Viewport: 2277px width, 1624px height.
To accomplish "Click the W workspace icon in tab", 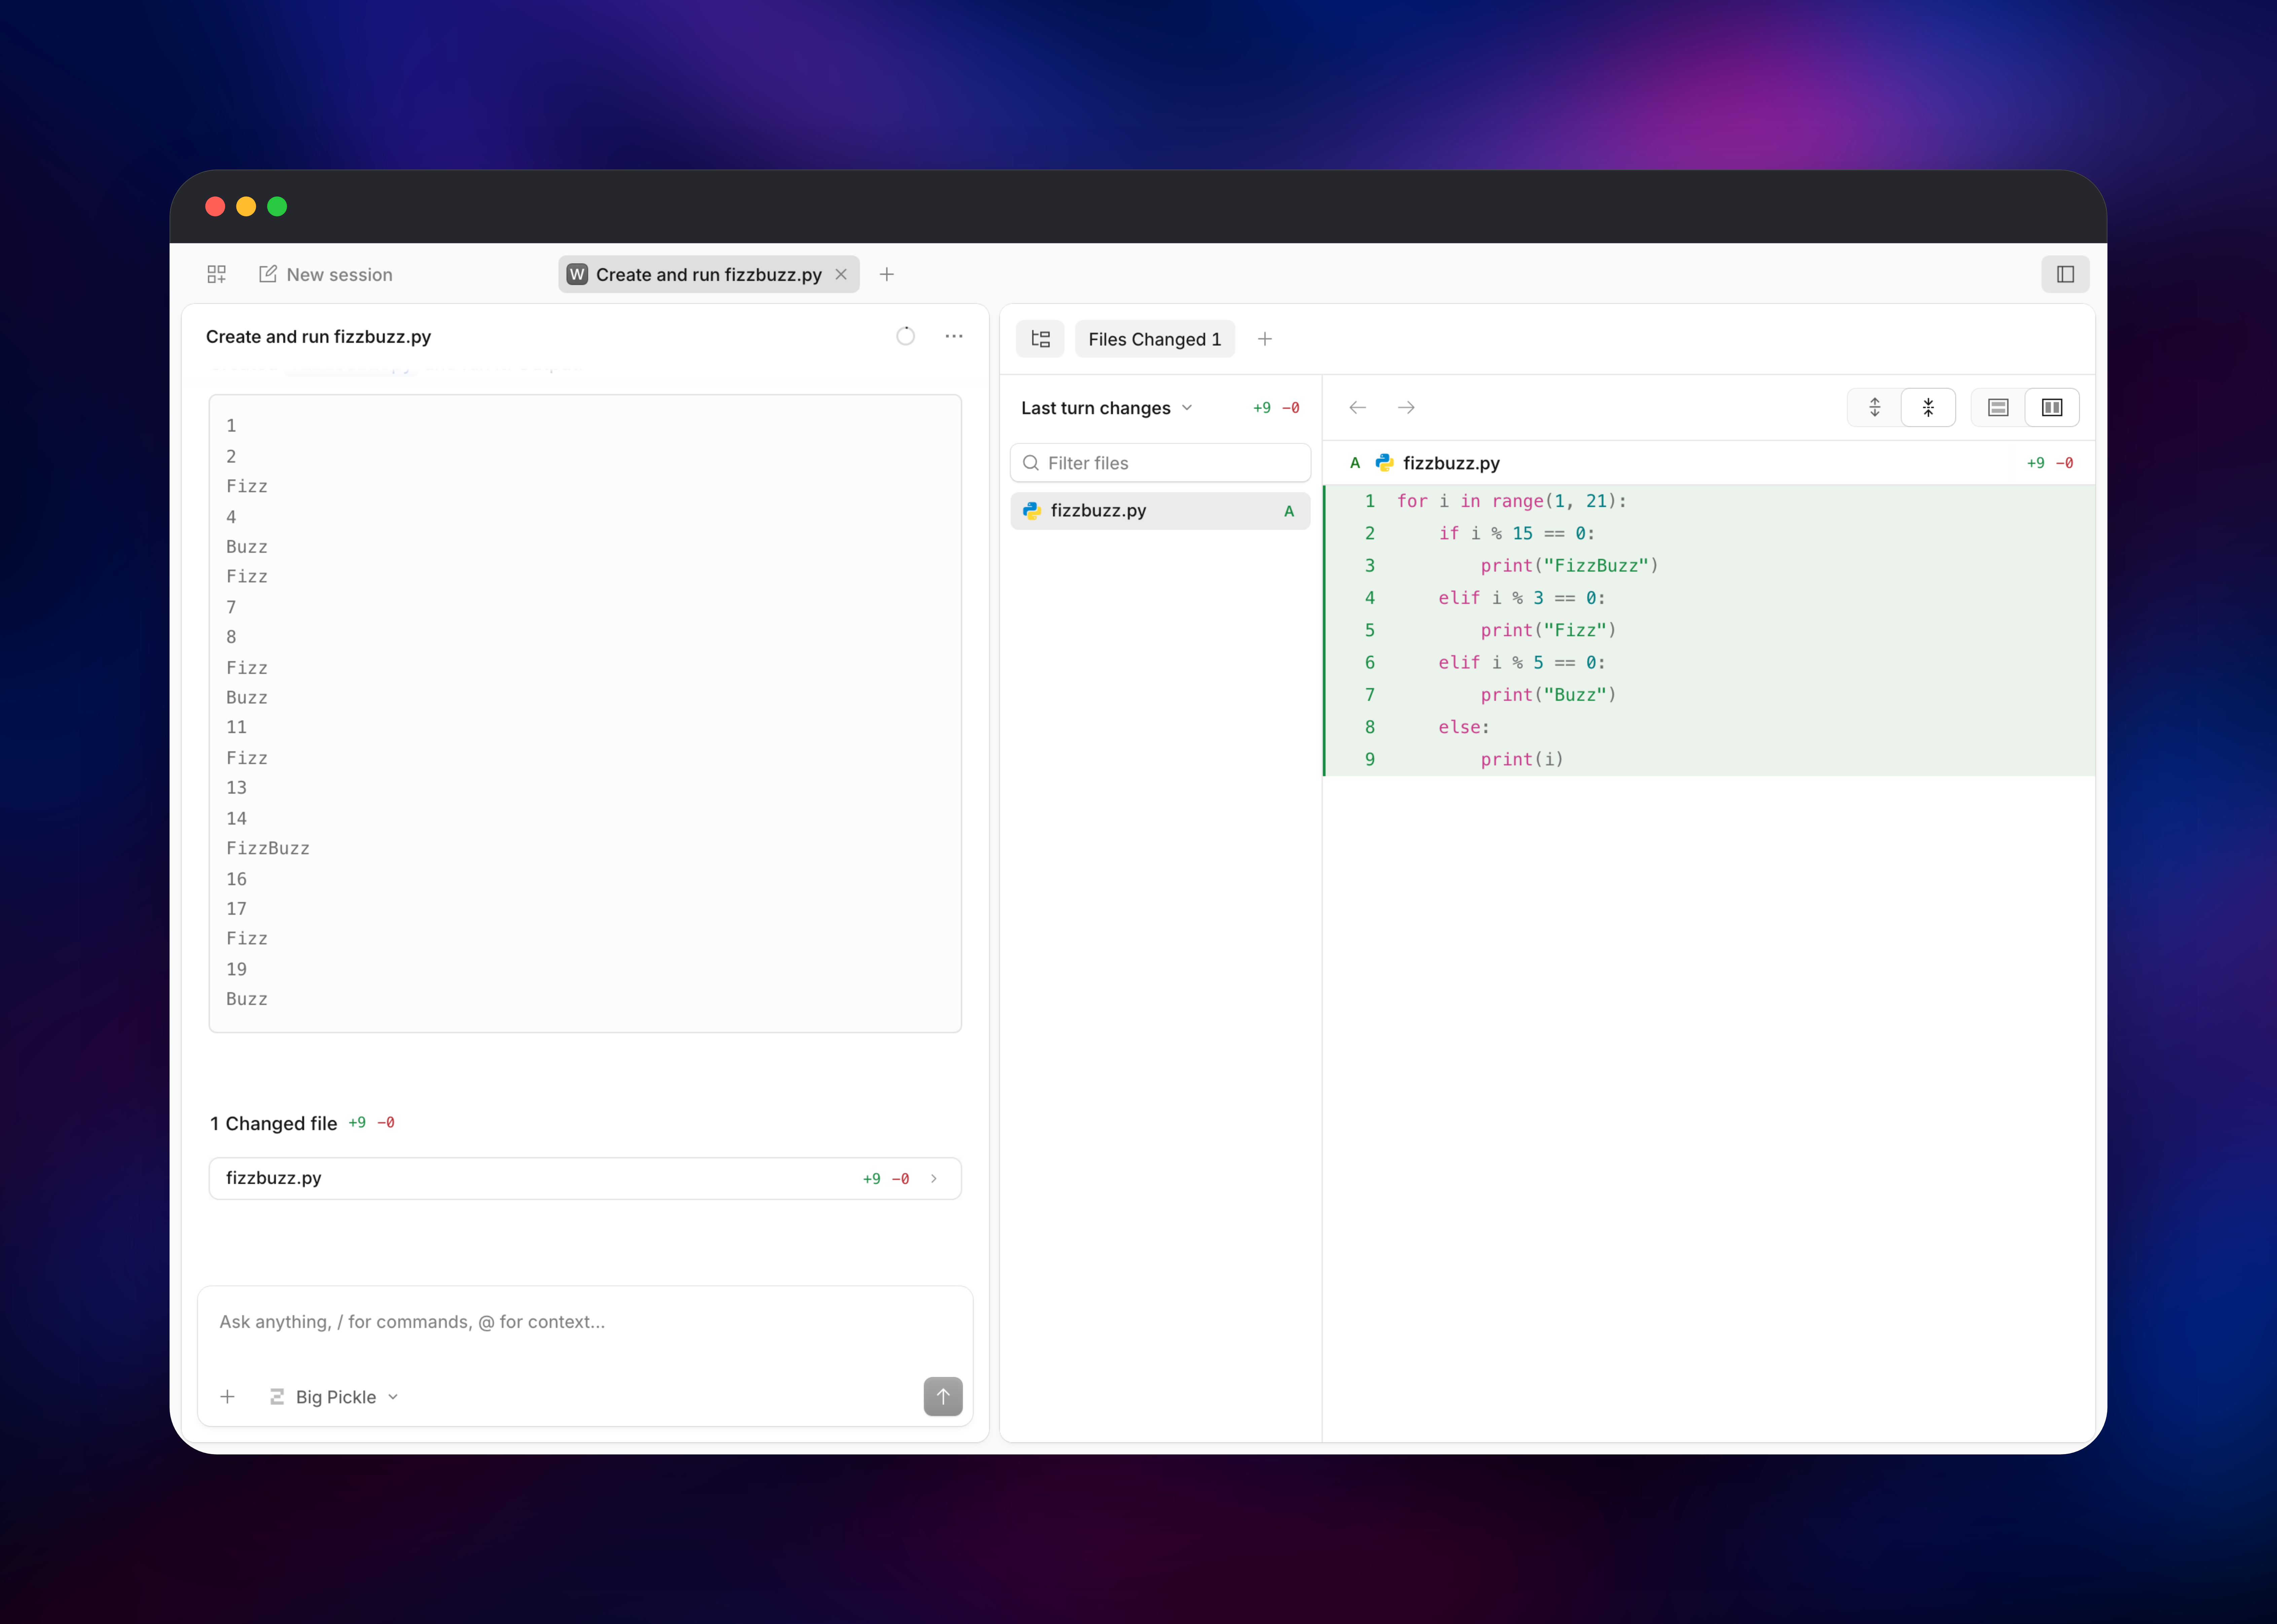I will (577, 274).
